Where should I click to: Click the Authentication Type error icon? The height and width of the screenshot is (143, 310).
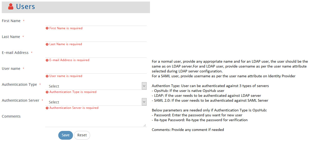[x=47, y=92]
